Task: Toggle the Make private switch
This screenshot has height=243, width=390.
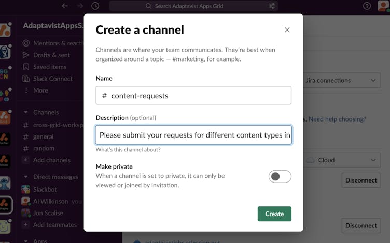Action: point(280,176)
